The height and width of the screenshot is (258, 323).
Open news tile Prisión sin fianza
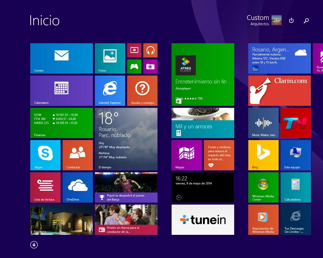(126, 220)
